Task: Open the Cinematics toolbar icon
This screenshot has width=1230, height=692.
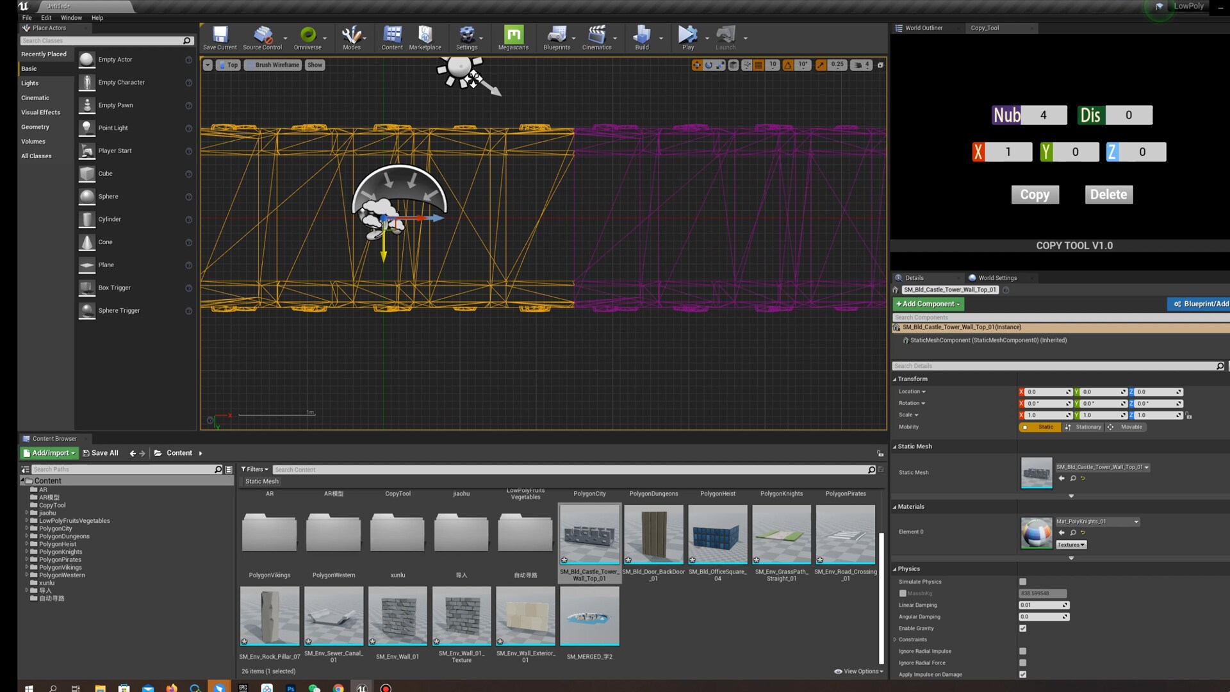Action: click(x=596, y=38)
